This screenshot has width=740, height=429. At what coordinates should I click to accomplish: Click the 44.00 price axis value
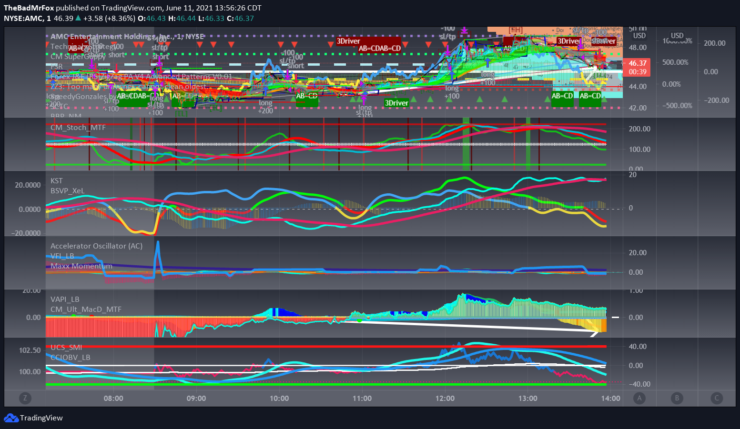pyautogui.click(x=638, y=86)
